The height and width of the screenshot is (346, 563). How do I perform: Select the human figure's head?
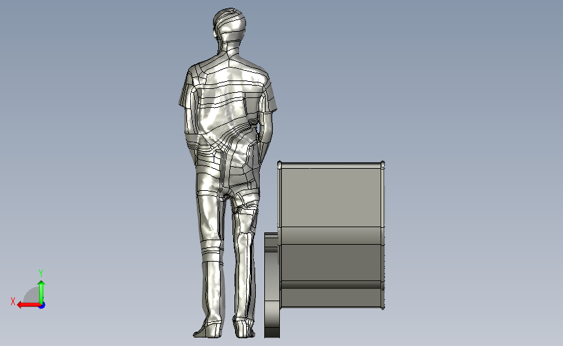(230, 23)
